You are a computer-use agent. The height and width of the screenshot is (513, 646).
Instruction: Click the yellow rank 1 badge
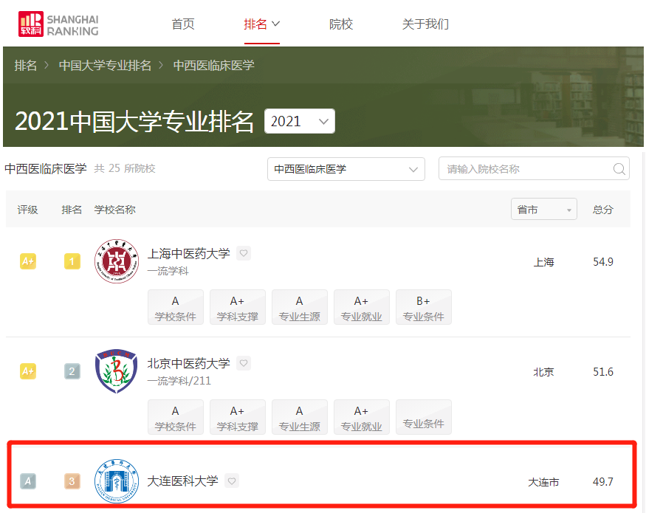tap(72, 260)
